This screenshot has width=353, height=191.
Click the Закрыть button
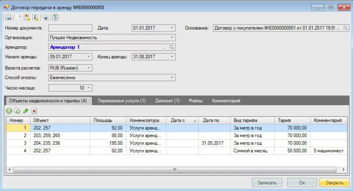click(334, 183)
